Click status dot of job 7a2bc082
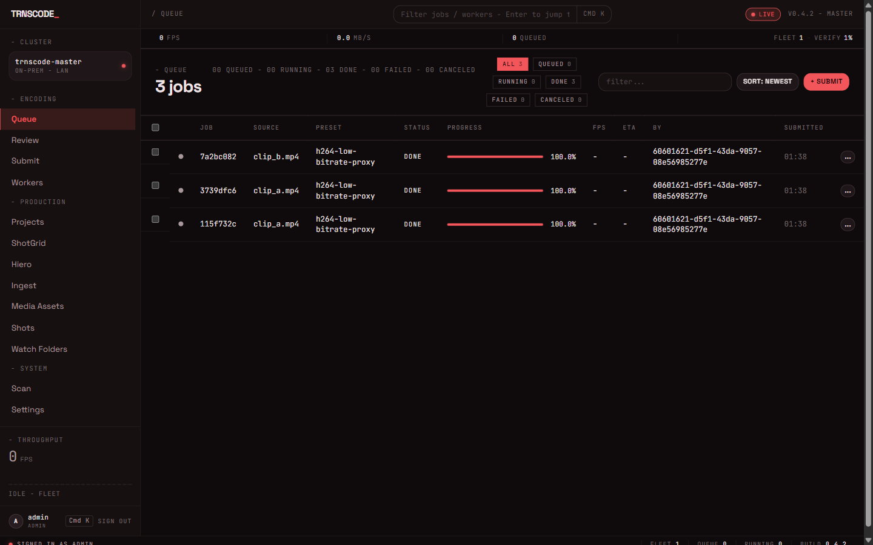The height and width of the screenshot is (545, 873). click(x=181, y=156)
